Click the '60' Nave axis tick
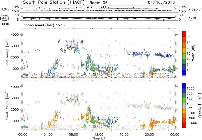 [x=181, y=15]
